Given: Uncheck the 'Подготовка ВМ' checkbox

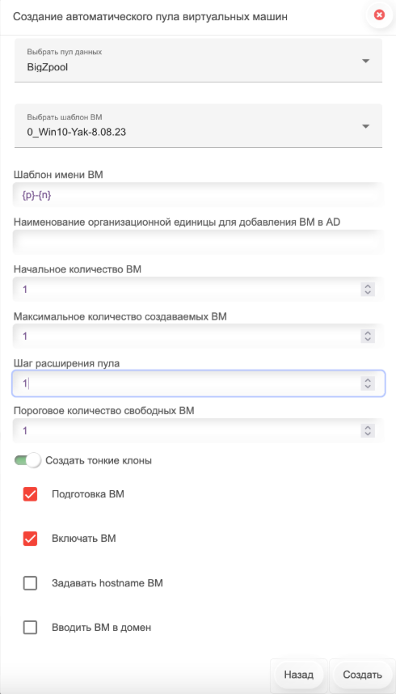Looking at the screenshot, I should tap(30, 494).
